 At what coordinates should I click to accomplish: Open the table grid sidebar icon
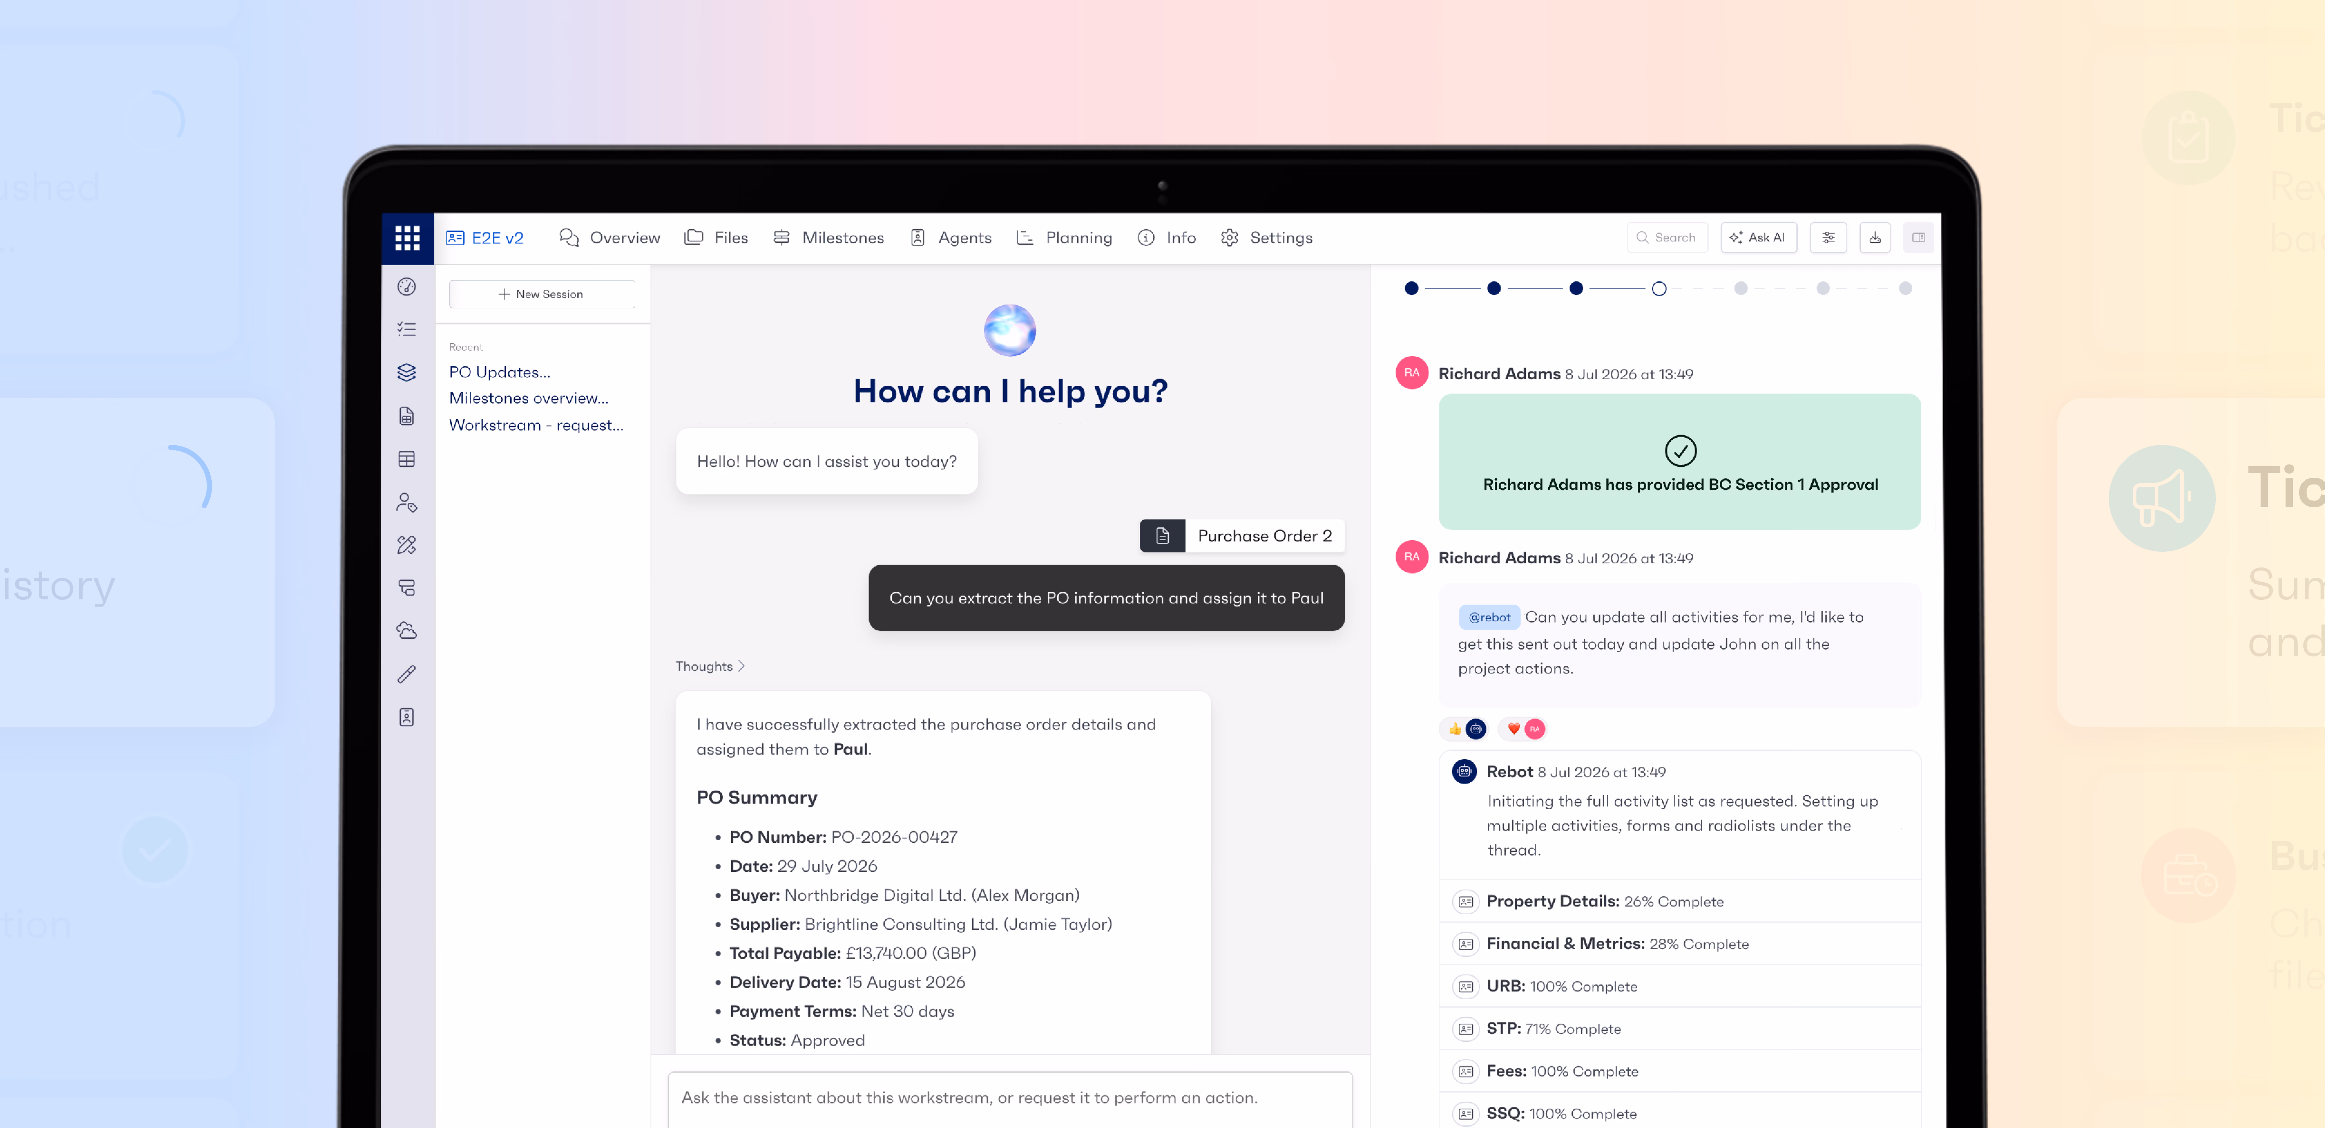407,459
